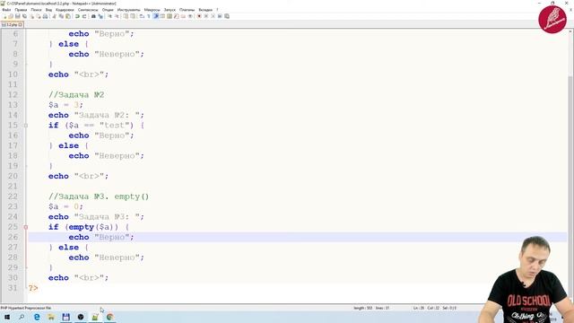
Task: Launch Microsoft Edge from the taskbar
Action: [x=37, y=317]
